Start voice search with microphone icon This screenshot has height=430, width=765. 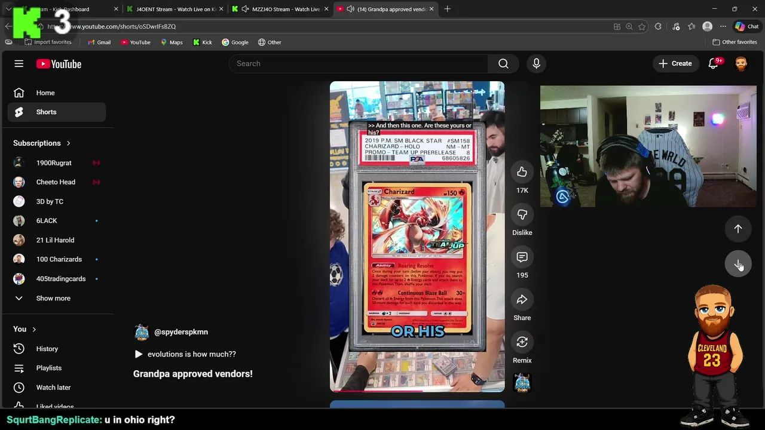536,64
